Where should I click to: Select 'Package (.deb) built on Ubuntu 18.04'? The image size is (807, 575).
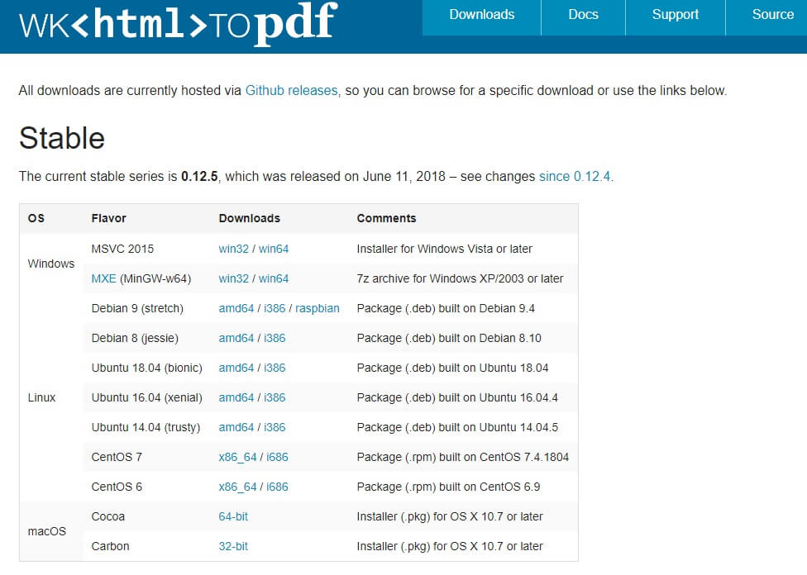tap(452, 368)
